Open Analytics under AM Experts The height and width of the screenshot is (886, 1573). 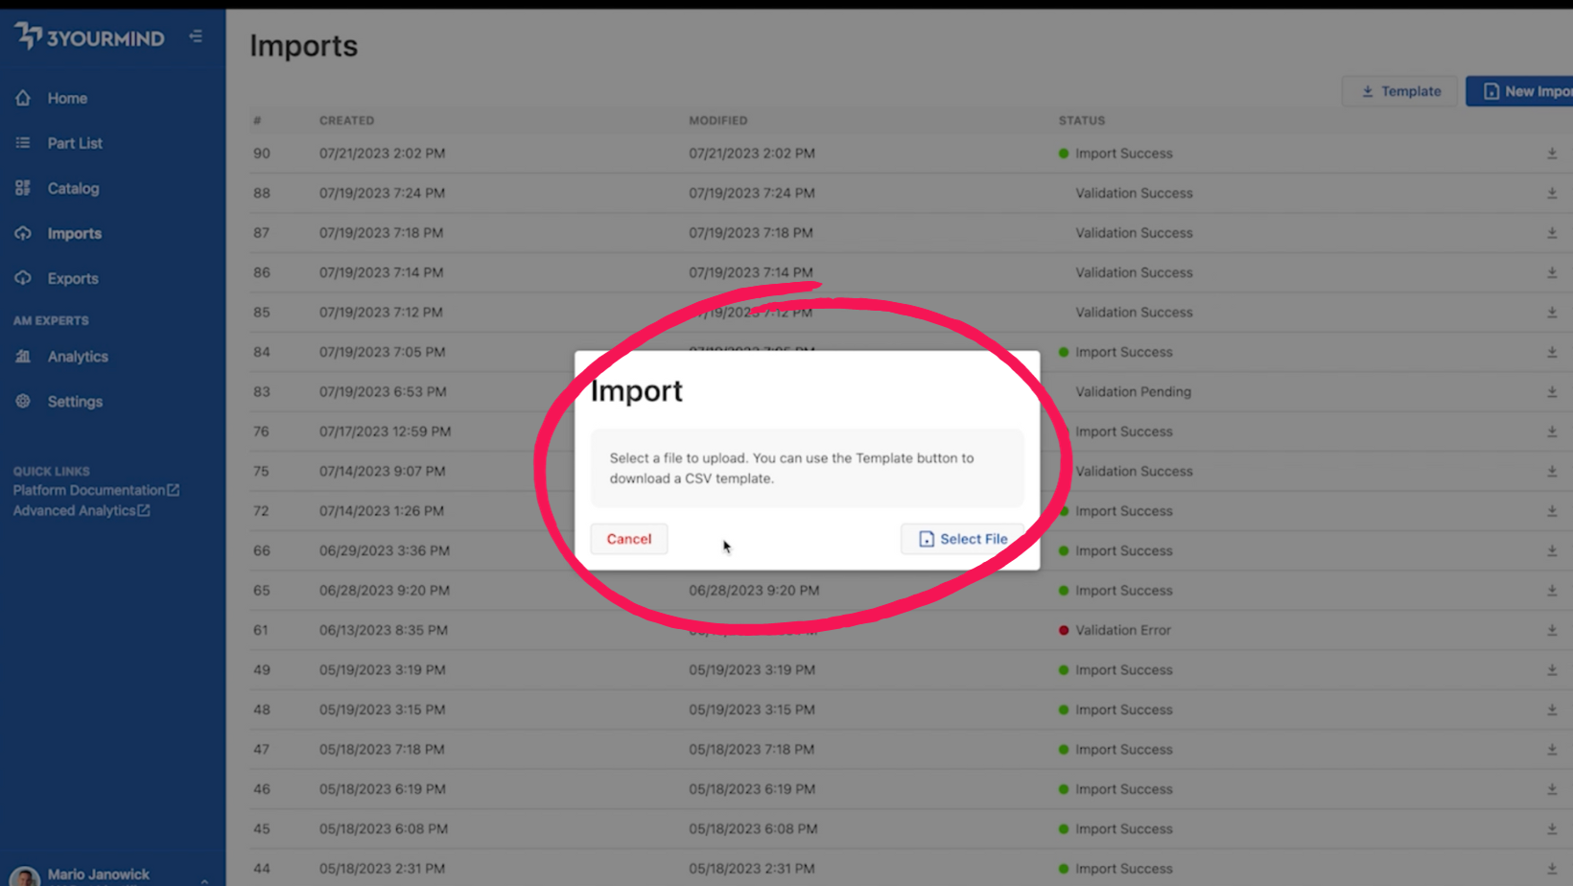(77, 356)
